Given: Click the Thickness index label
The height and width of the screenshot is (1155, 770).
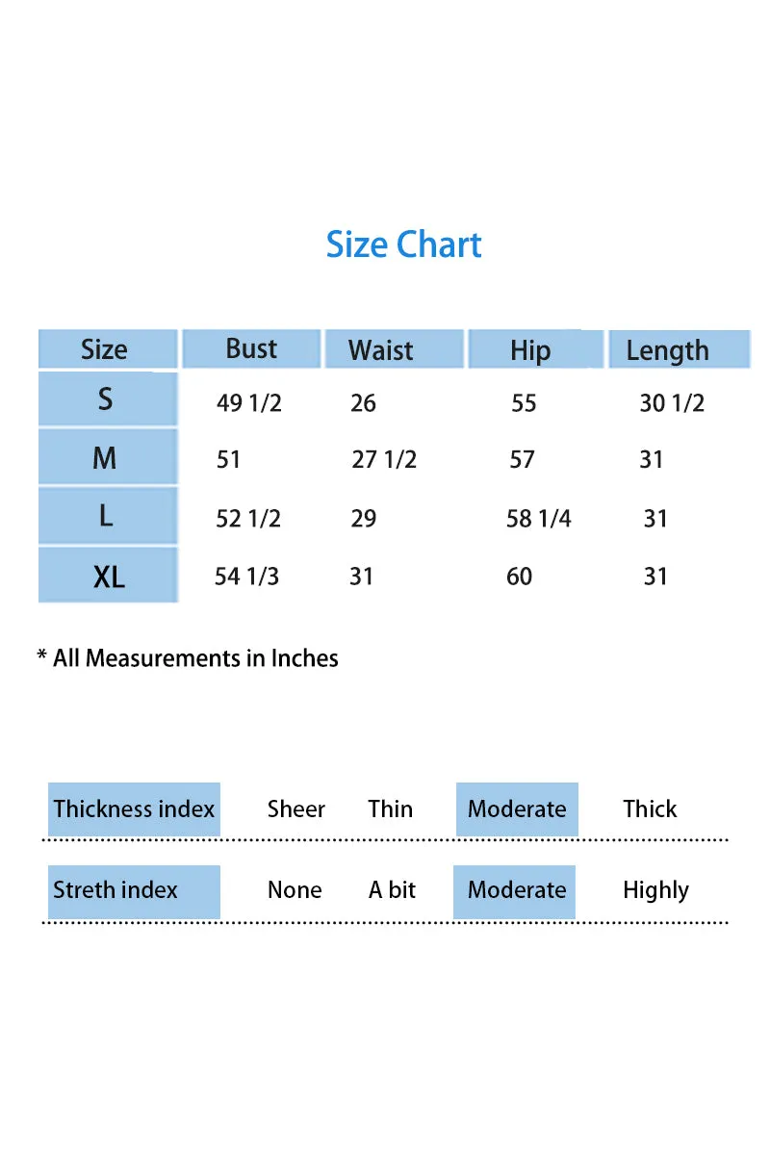Looking at the screenshot, I should click(134, 809).
